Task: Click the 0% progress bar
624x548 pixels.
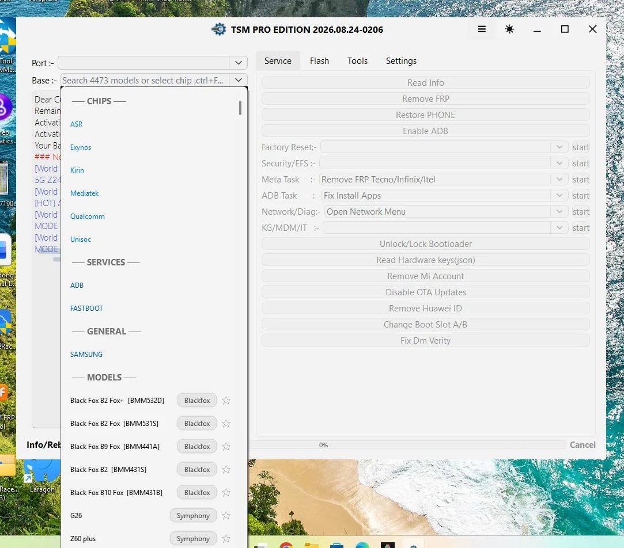Action: point(407,445)
